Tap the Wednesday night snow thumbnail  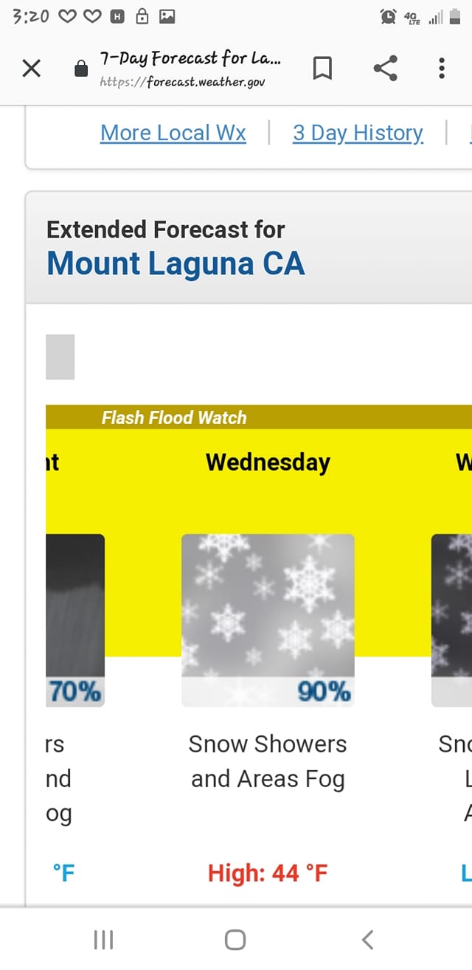(x=451, y=620)
